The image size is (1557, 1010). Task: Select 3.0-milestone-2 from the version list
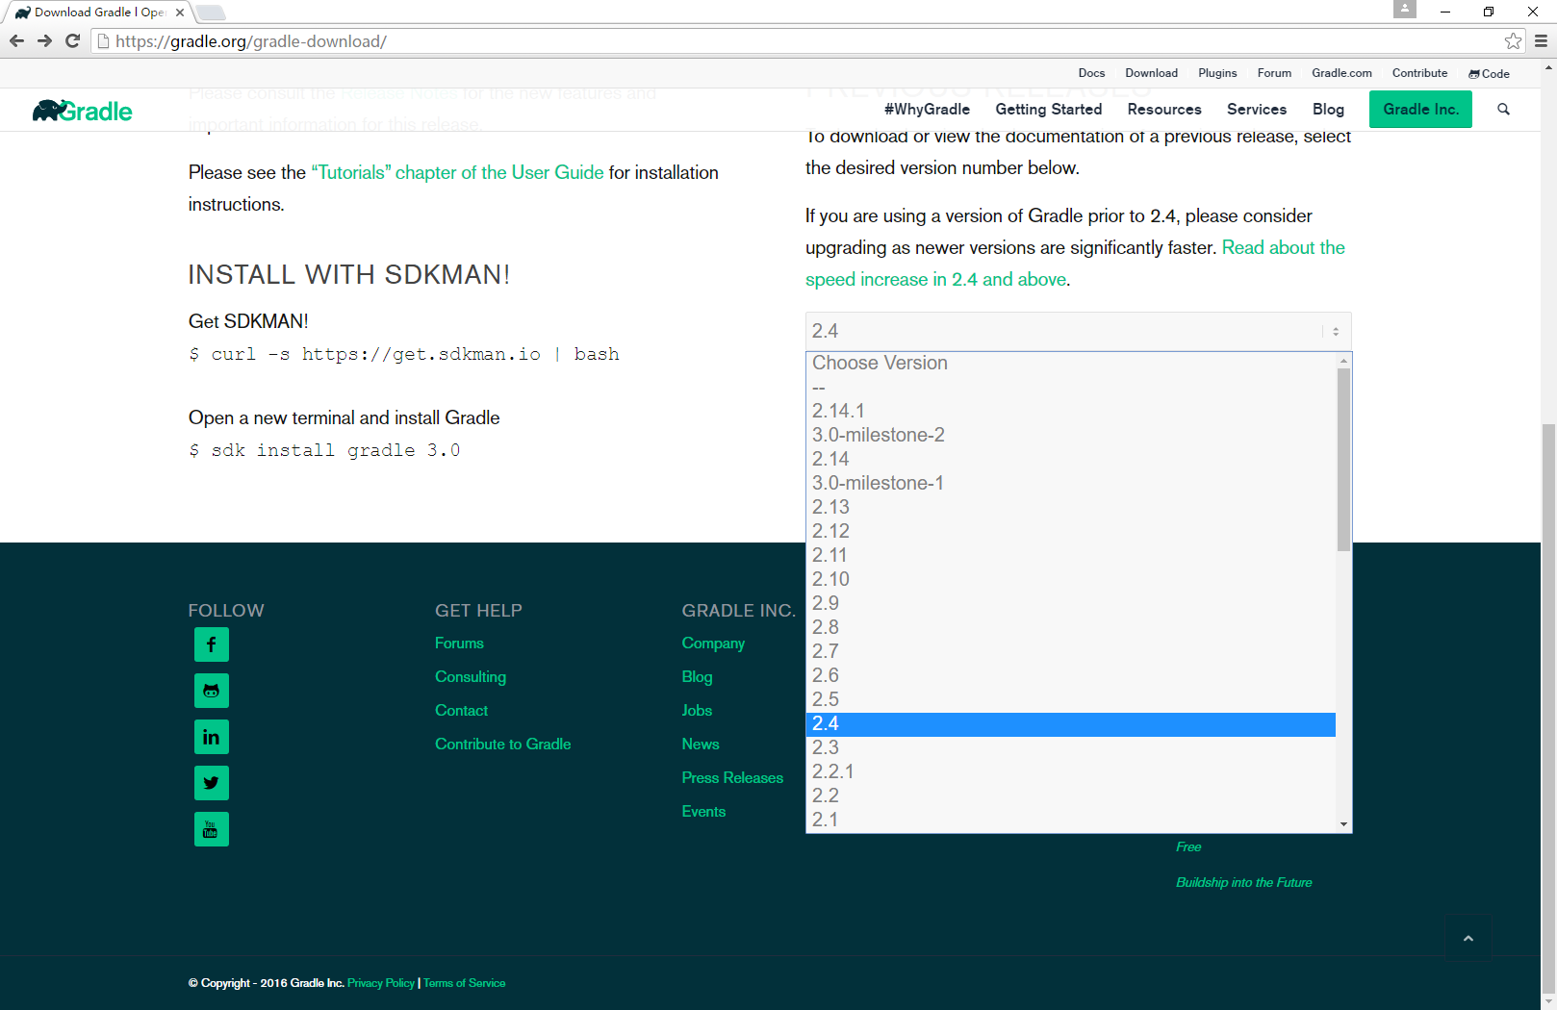click(x=1070, y=435)
